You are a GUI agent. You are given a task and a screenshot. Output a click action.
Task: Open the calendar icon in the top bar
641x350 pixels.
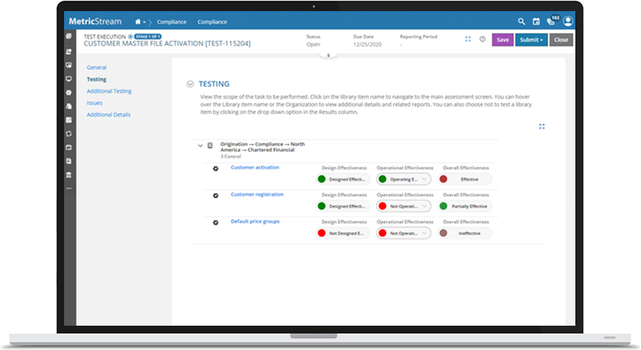point(536,21)
